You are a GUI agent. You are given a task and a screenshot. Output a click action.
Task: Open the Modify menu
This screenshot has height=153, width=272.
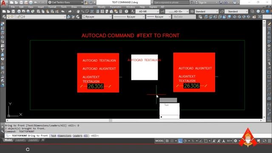pos(102,7)
